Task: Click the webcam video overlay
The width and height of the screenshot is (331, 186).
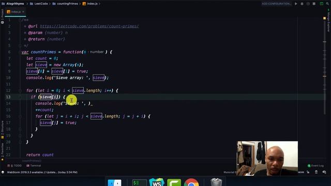Action: point(267,159)
